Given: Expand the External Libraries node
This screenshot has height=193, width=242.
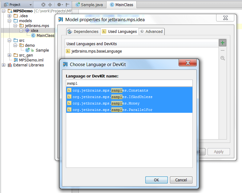Looking at the screenshot, I should tap(4, 65).
